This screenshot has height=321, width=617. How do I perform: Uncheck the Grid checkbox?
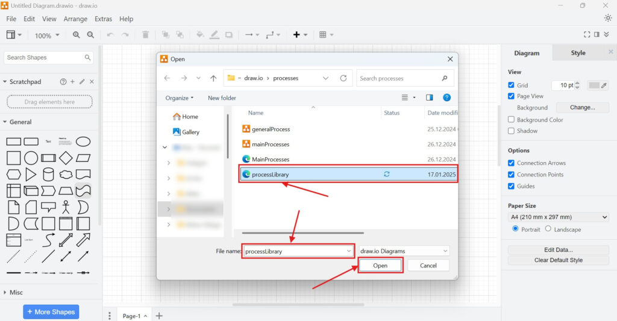coord(511,86)
